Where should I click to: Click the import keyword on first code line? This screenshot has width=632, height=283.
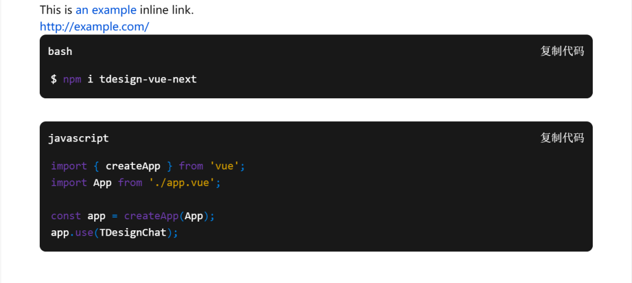[69, 166]
